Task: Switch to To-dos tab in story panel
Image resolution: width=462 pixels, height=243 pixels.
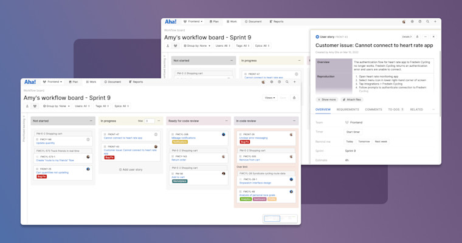Action: [x=396, y=109]
